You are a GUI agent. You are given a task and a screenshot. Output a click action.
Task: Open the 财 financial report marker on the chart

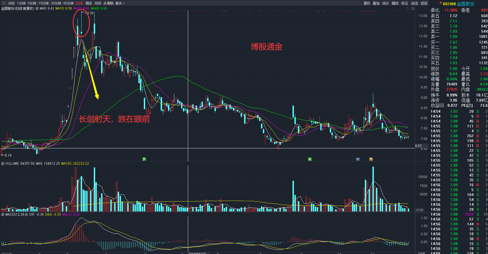point(358,159)
